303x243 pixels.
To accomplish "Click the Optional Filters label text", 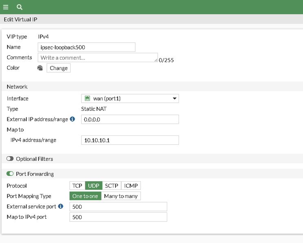I will pos(34,159).
